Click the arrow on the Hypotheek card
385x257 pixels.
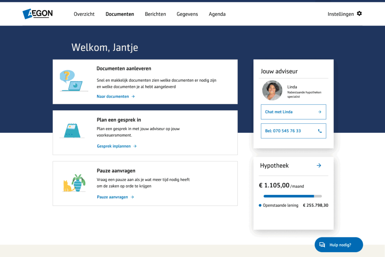[x=318, y=166]
